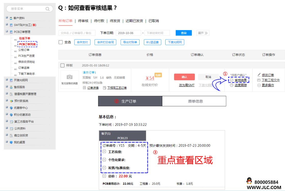This screenshot has width=285, height=191.
Task: Click the 下单日期 start date field
Action: (128, 33)
